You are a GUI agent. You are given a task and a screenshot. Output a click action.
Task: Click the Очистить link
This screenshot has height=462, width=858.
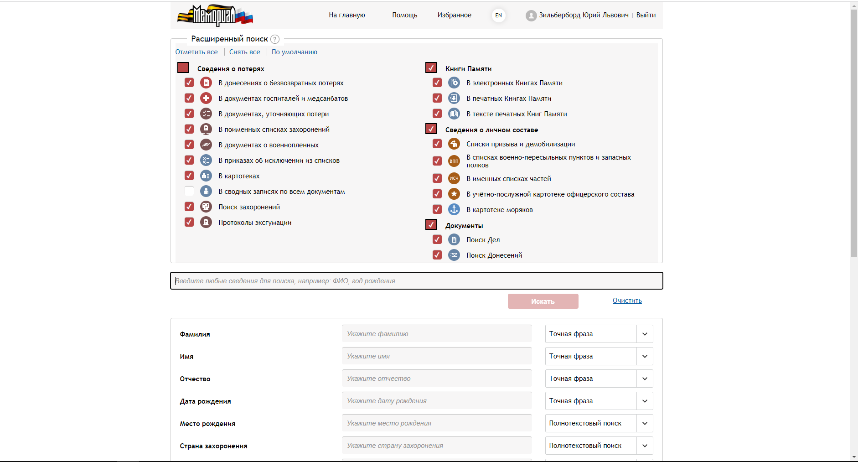point(627,301)
